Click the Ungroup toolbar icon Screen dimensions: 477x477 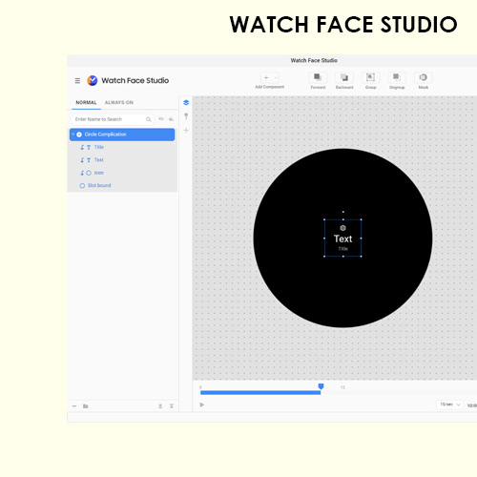[397, 77]
